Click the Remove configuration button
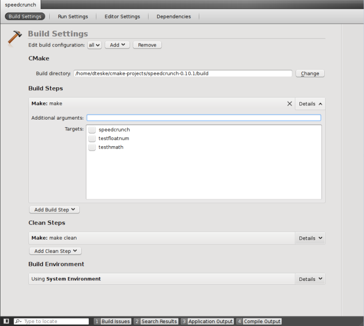The height and width of the screenshot is (326, 364). click(147, 45)
